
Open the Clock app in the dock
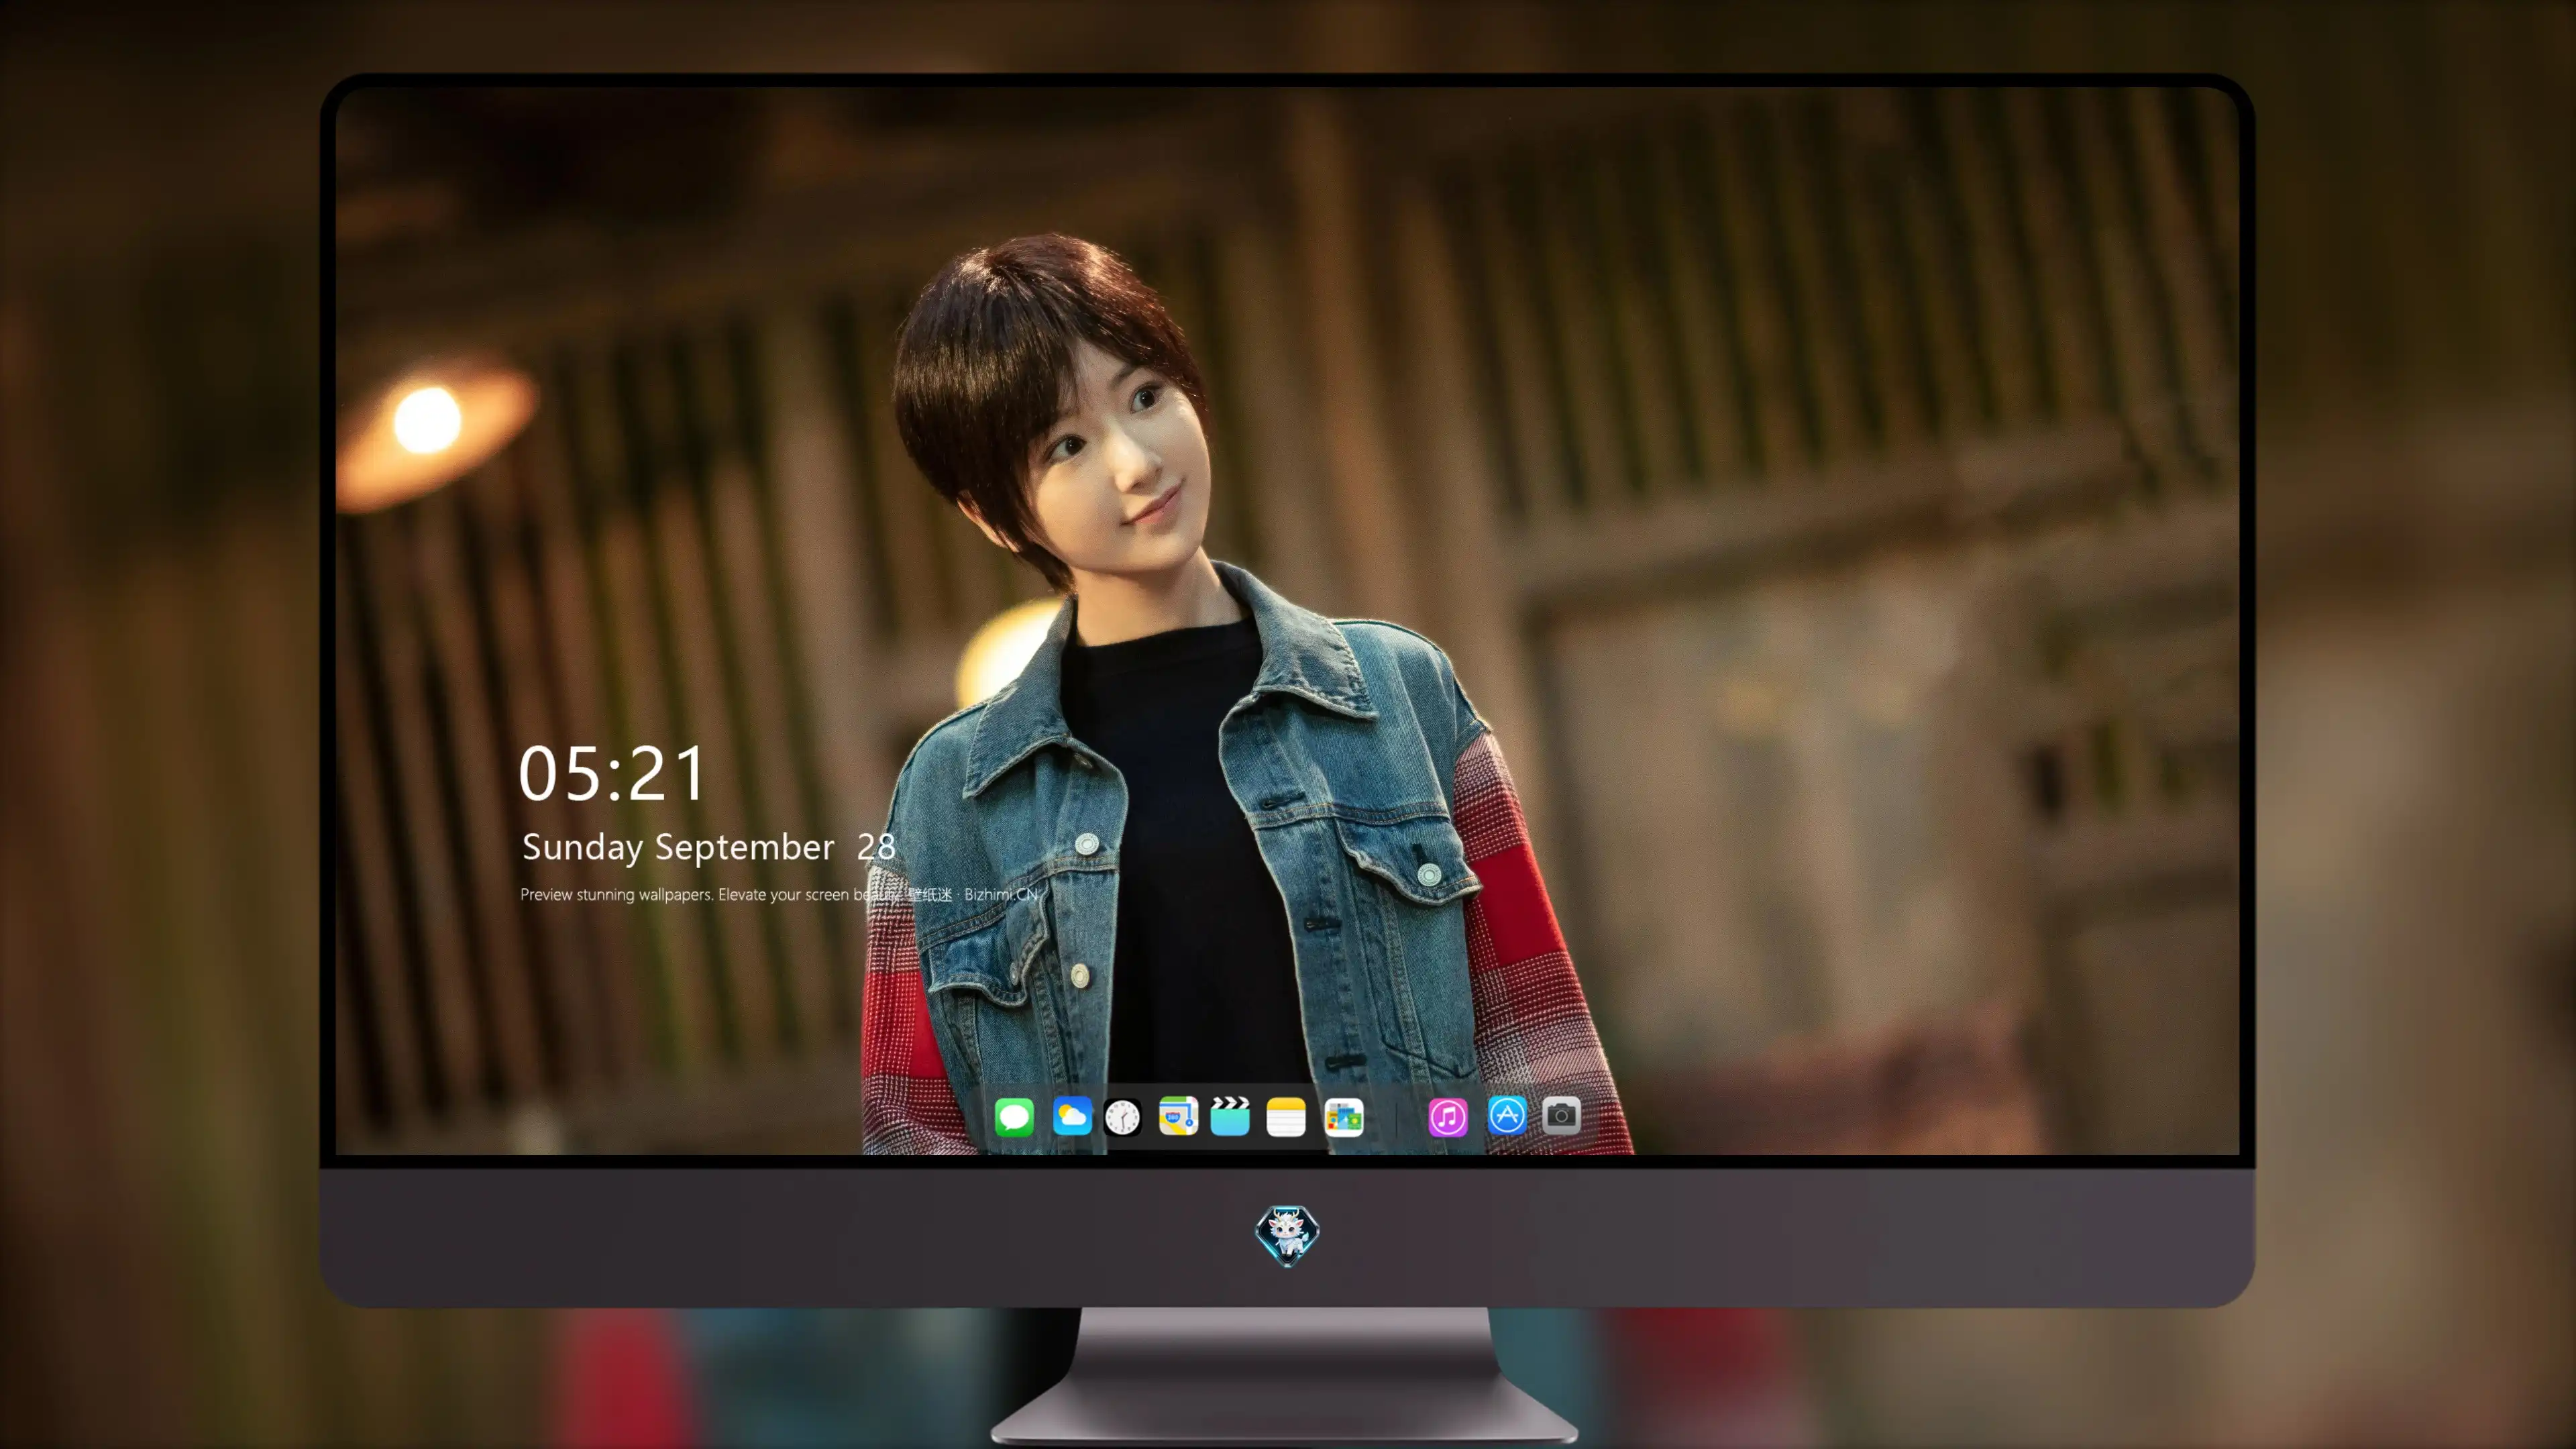[1123, 1117]
